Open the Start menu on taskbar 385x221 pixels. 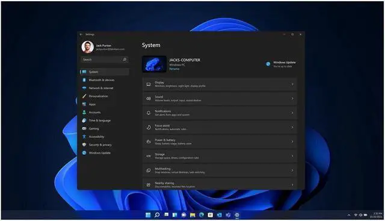[148, 215]
